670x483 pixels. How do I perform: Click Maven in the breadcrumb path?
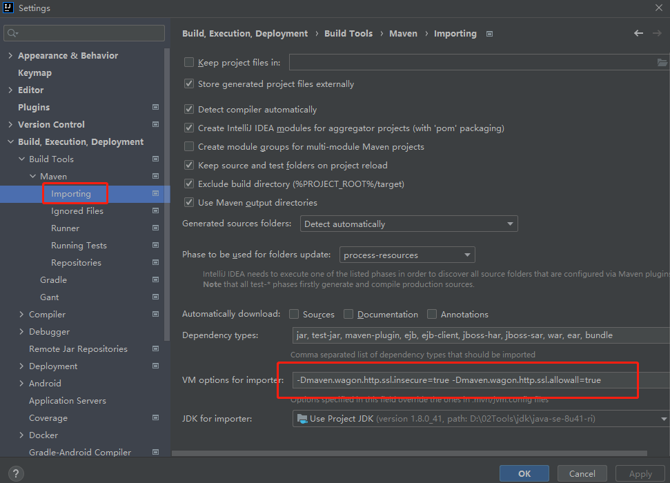click(x=403, y=33)
